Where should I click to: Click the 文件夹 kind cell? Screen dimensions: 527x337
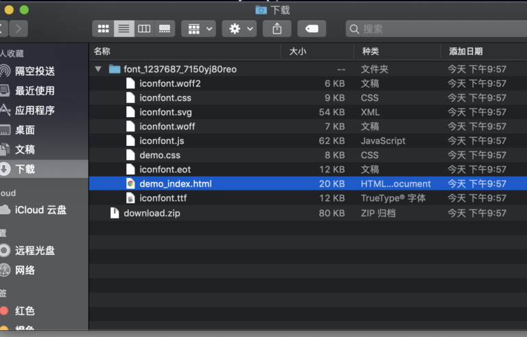[375, 69]
